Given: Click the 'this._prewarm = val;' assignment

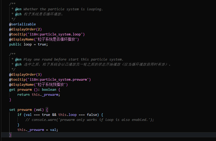Looking at the screenshot, I should point(38,130).
